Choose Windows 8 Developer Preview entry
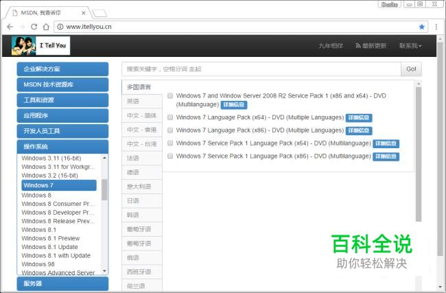This screenshot has width=446, height=293. coord(58,213)
